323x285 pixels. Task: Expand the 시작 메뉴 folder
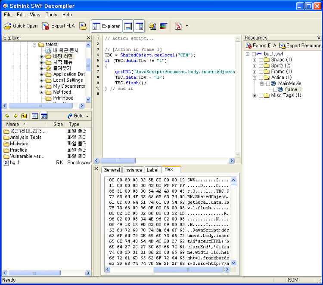41,62
